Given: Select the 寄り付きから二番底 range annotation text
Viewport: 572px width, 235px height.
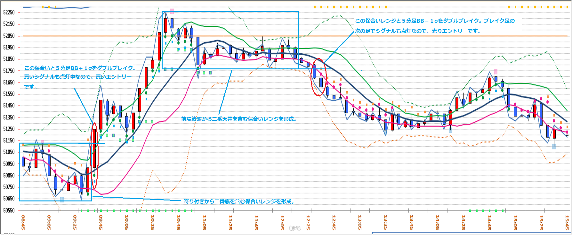Looking at the screenshot, I should (x=239, y=201).
